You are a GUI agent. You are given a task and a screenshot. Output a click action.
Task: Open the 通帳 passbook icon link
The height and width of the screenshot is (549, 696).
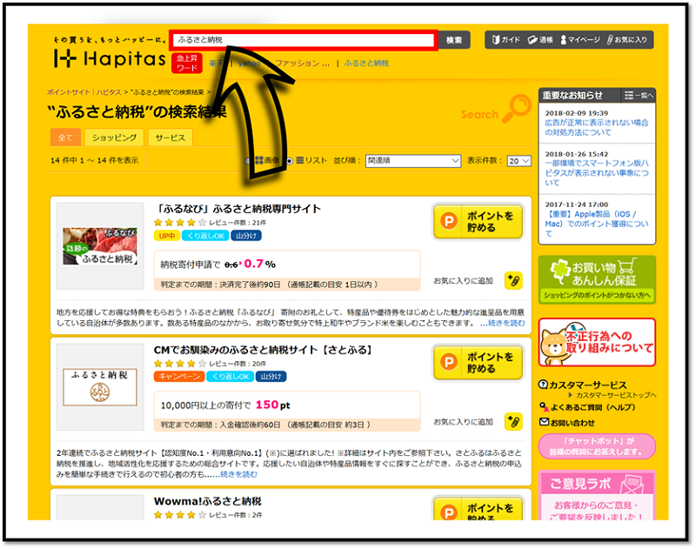pos(540,39)
